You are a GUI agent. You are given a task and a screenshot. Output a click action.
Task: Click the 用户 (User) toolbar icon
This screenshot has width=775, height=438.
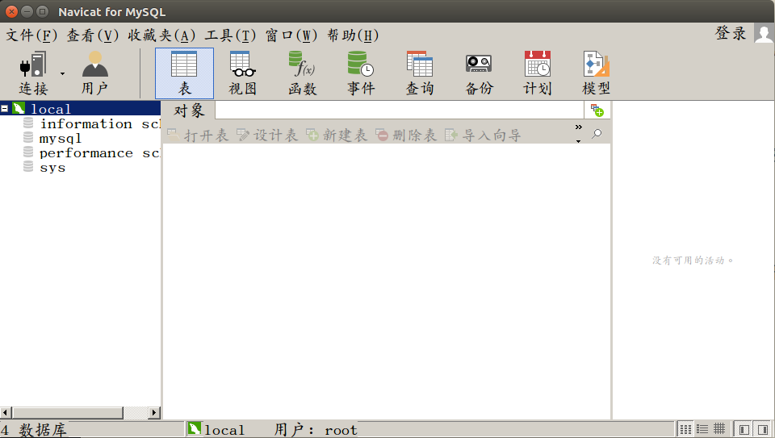[94, 73]
